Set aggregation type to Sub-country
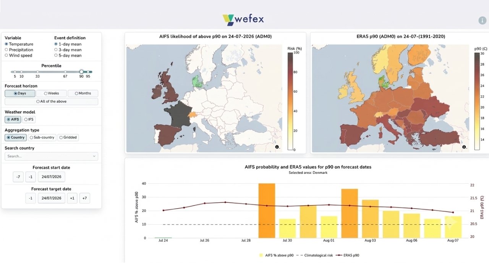 pyautogui.click(x=42, y=137)
